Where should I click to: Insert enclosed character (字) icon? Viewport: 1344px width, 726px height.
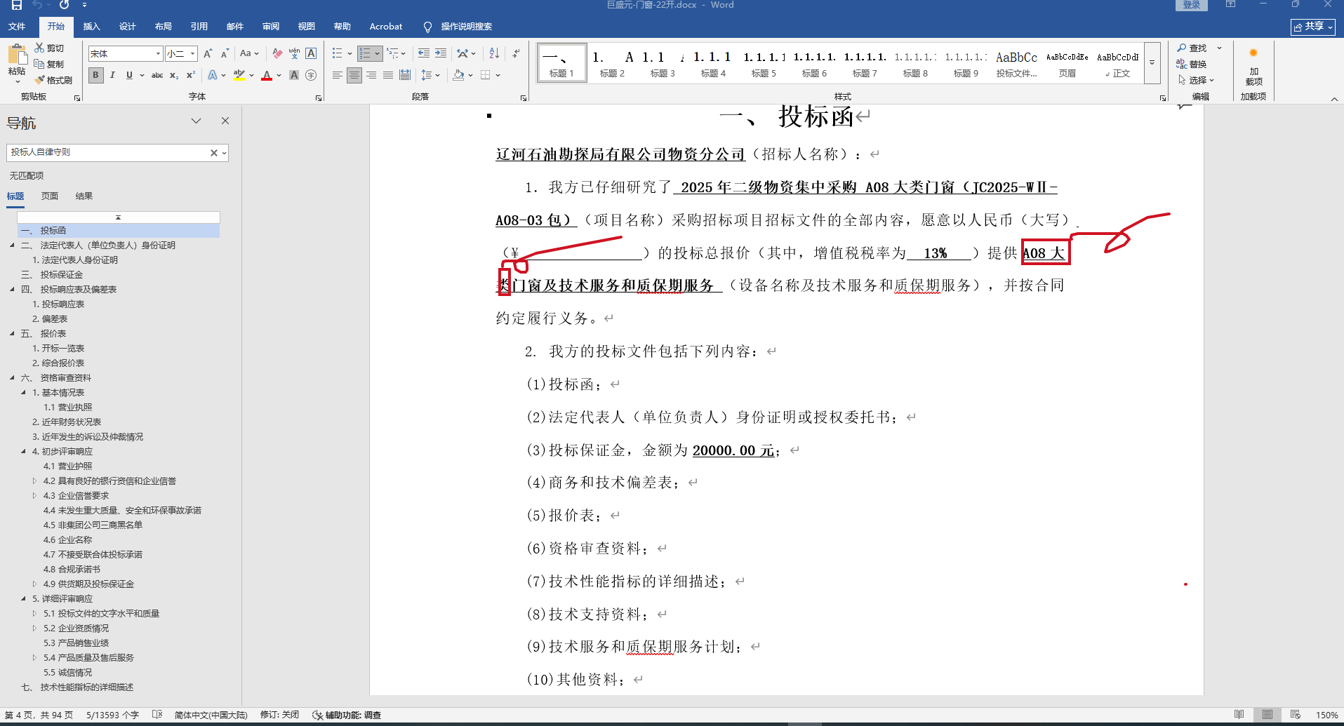point(311,75)
